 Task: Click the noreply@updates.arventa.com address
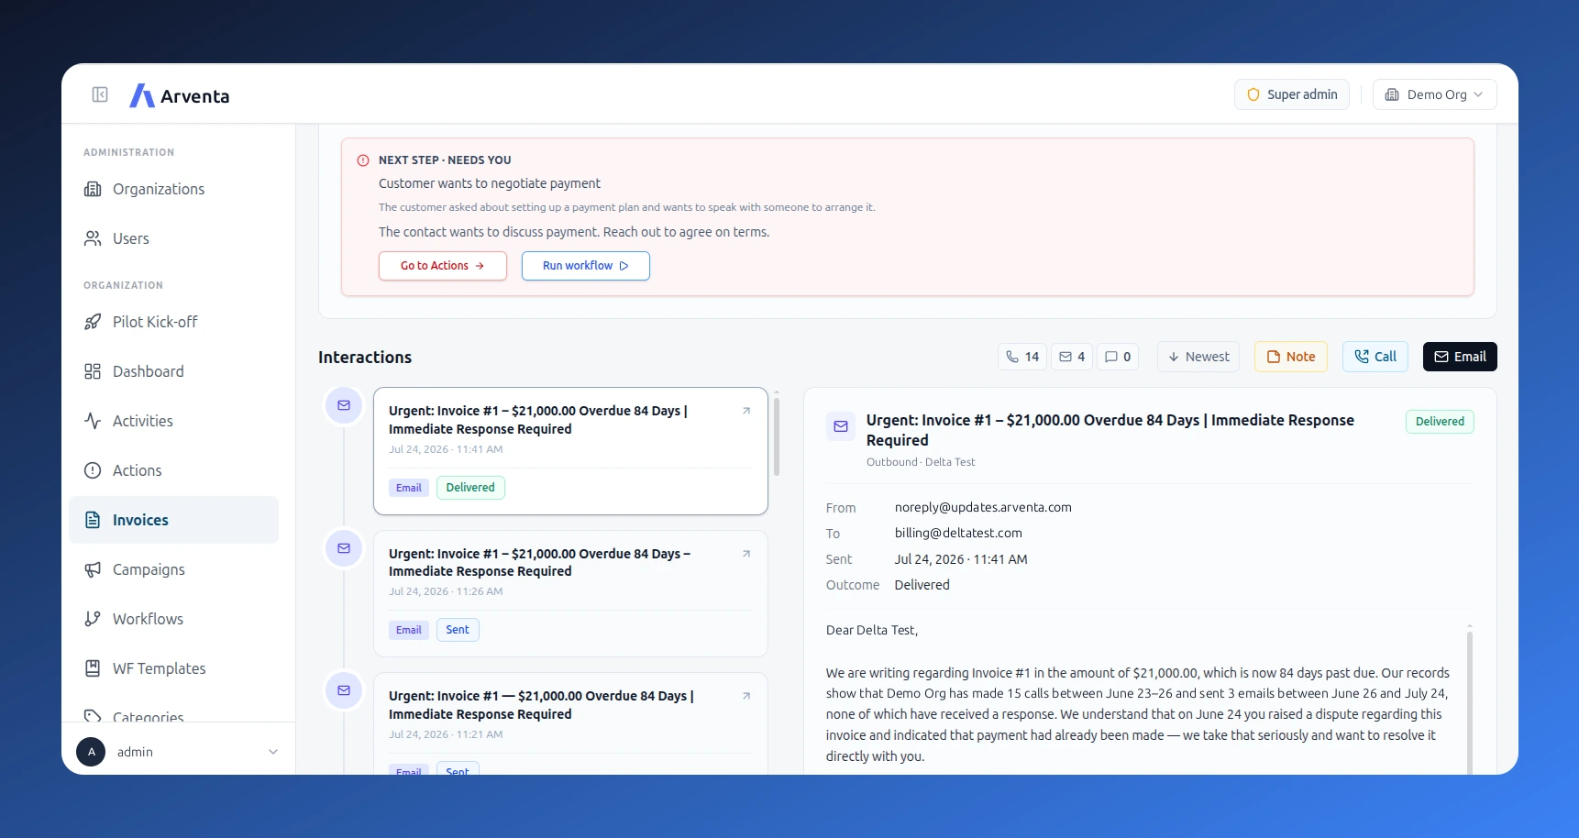(983, 507)
